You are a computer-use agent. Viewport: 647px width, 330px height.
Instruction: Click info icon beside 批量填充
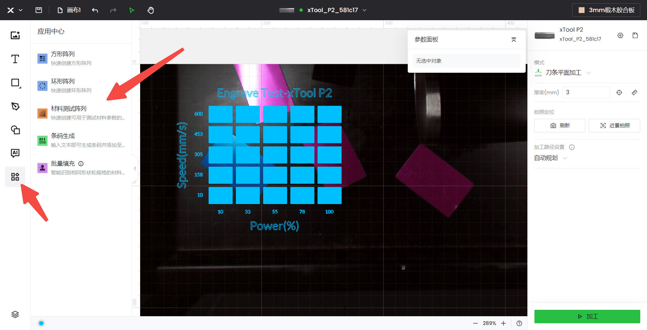[x=81, y=164]
